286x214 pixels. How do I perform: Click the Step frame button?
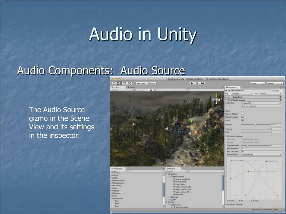(x=202, y=83)
